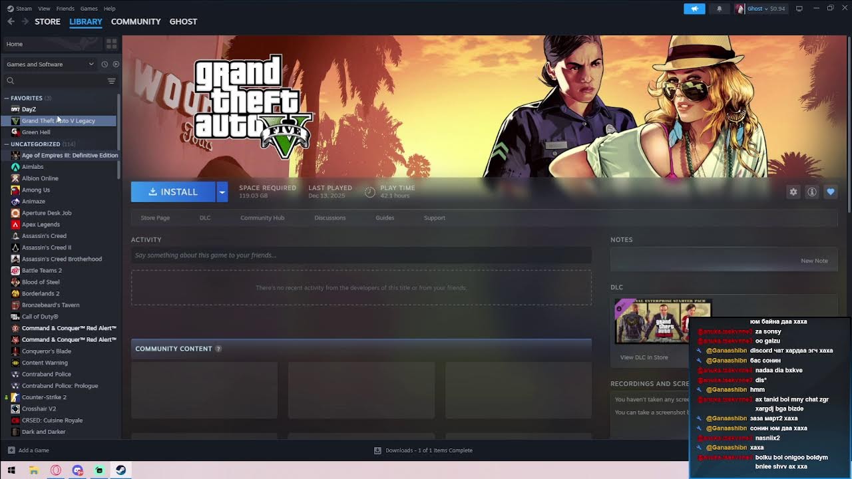This screenshot has height=479, width=852.
Task: Click the library search magnifier icon
Action: [11, 80]
